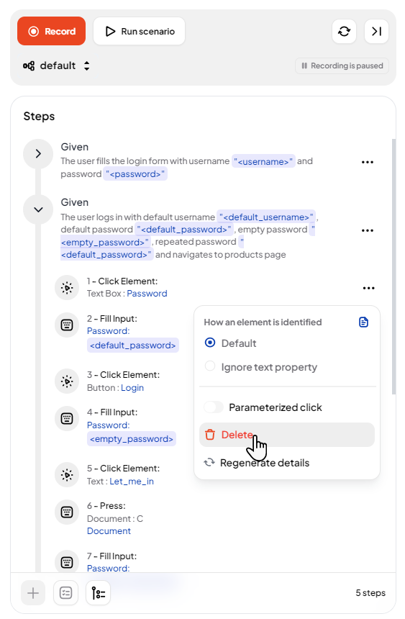Open the default scenario selector dropdown
Viewport: 405px width, 619px height.
(x=56, y=65)
